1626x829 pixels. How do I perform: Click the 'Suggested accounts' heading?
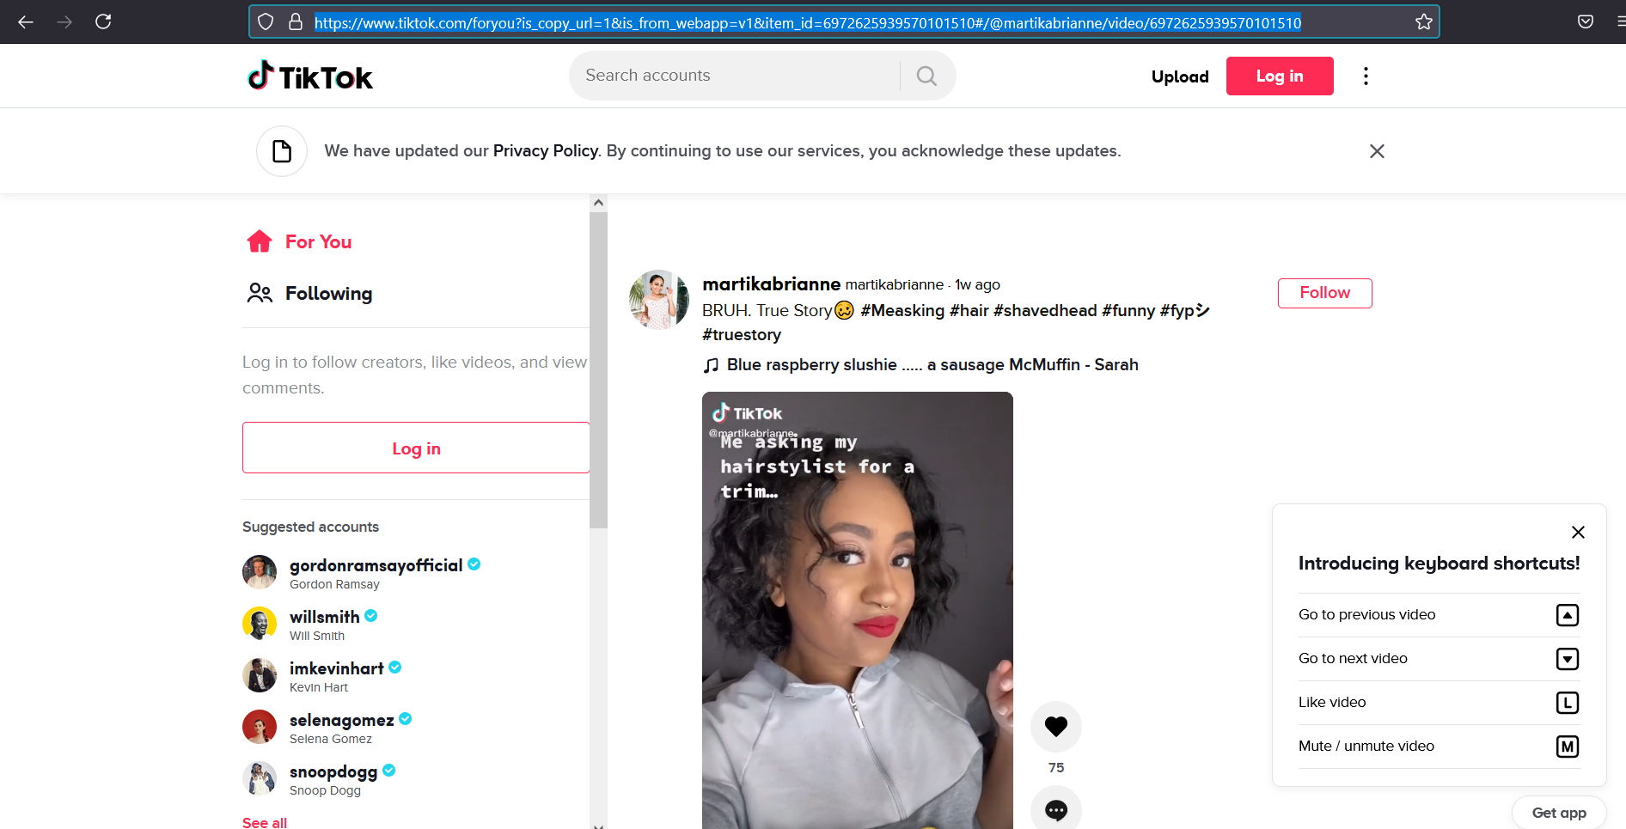tap(310, 527)
